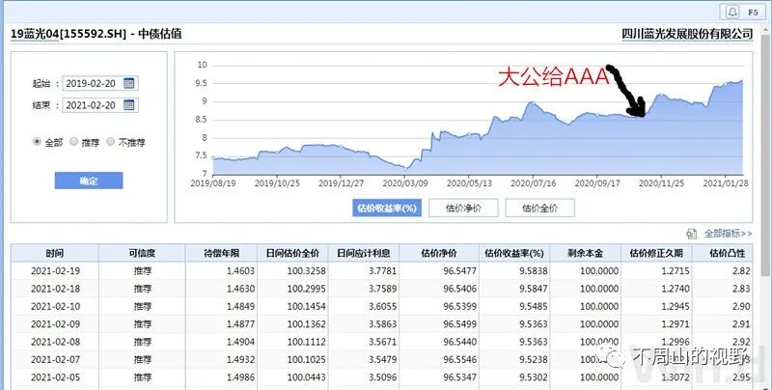Sort by 待偿年限 column header

click(221, 253)
